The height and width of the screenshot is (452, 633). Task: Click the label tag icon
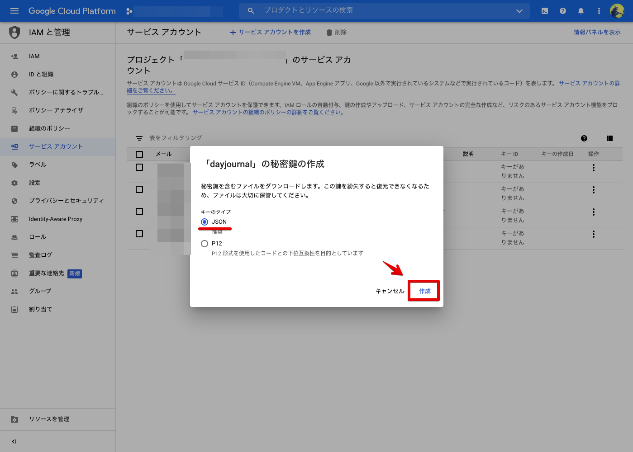tap(14, 165)
